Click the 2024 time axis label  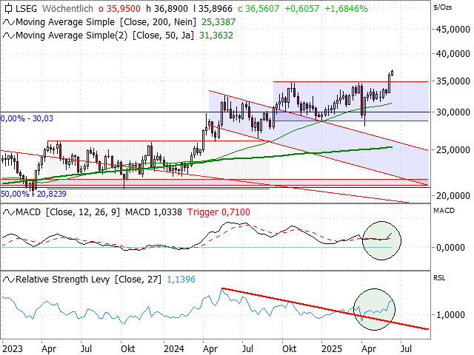[x=174, y=349]
